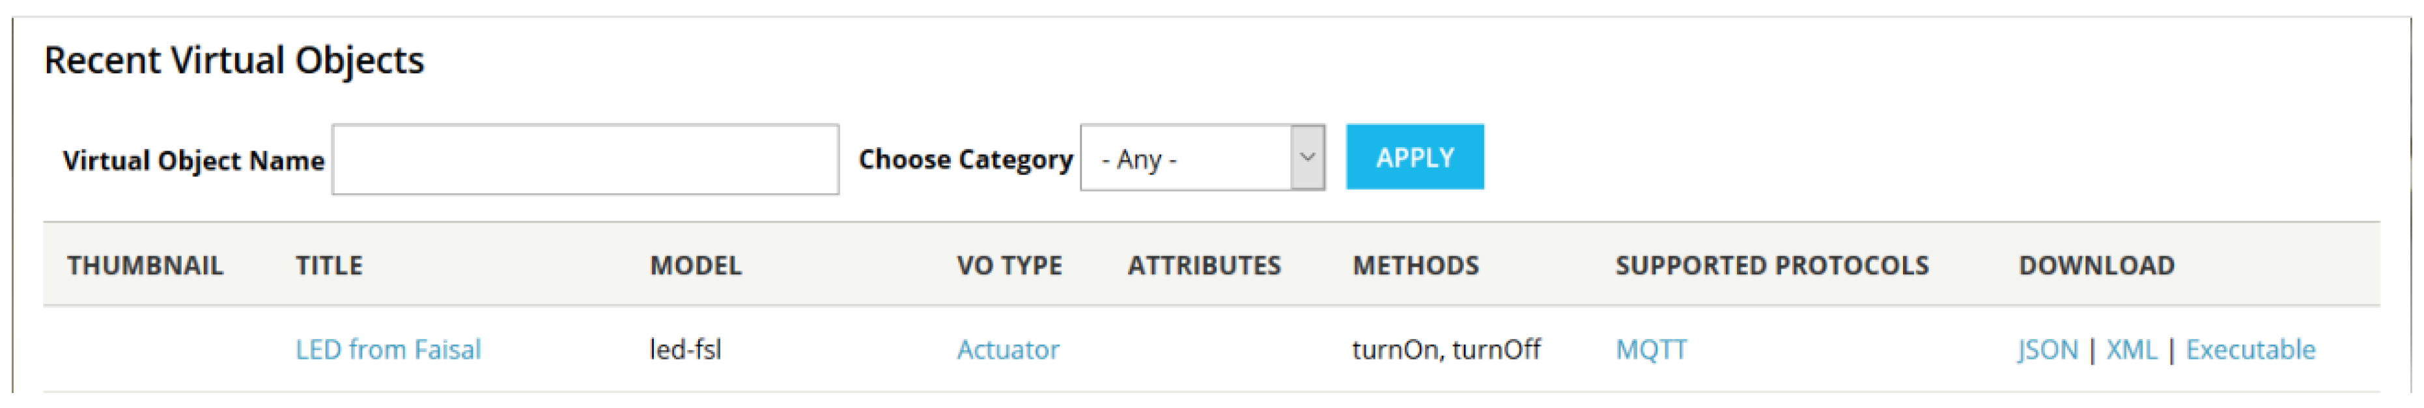This screenshot has height=408, width=2424.
Task: Download the JSON file
Action: tap(2048, 349)
